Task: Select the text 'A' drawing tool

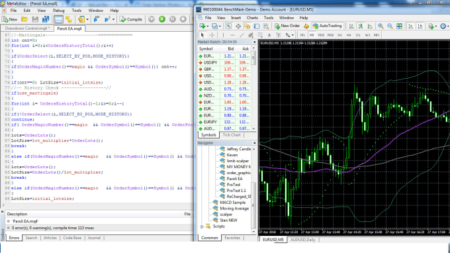Action: pos(269,35)
